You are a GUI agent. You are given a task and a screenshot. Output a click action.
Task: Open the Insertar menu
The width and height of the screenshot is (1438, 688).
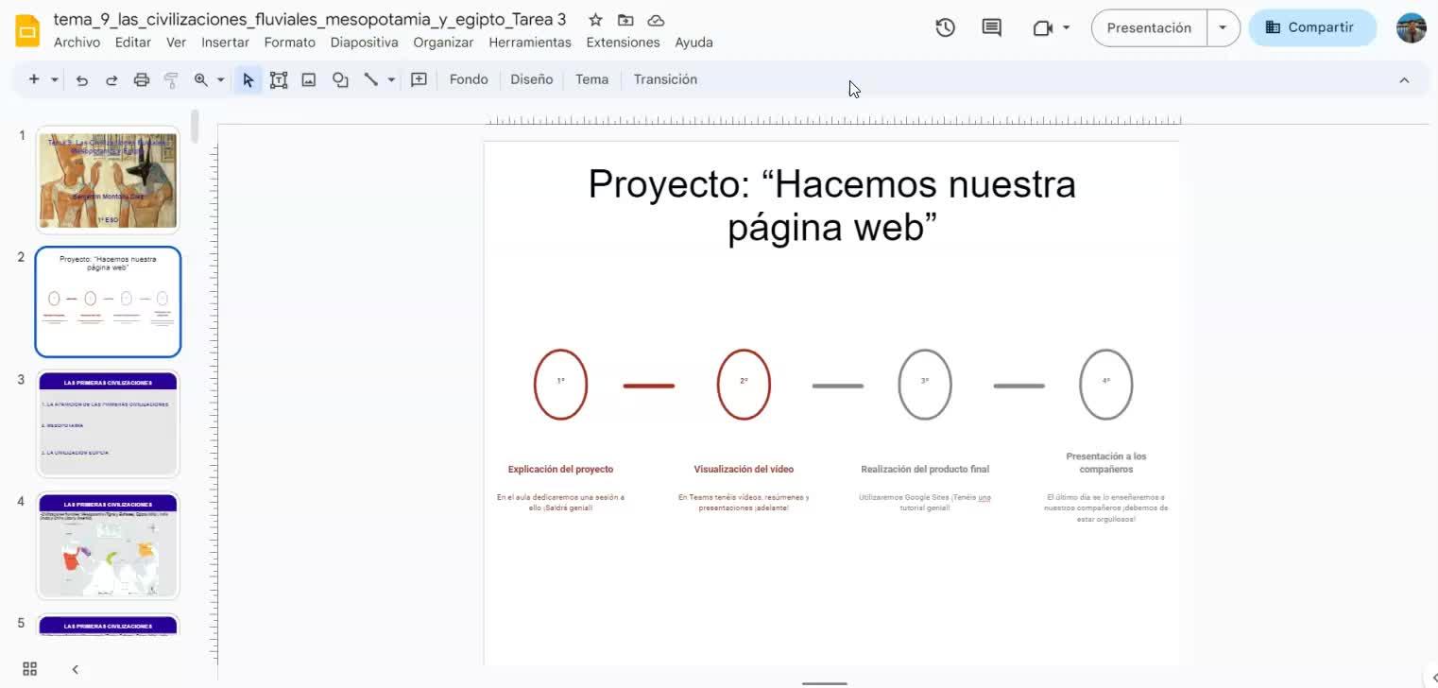coord(226,43)
